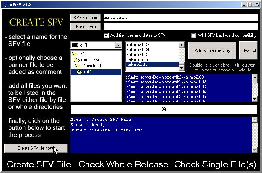Select kal-mib2.nfo in file list
The width and height of the screenshot is (262, 173).
click(152, 59)
